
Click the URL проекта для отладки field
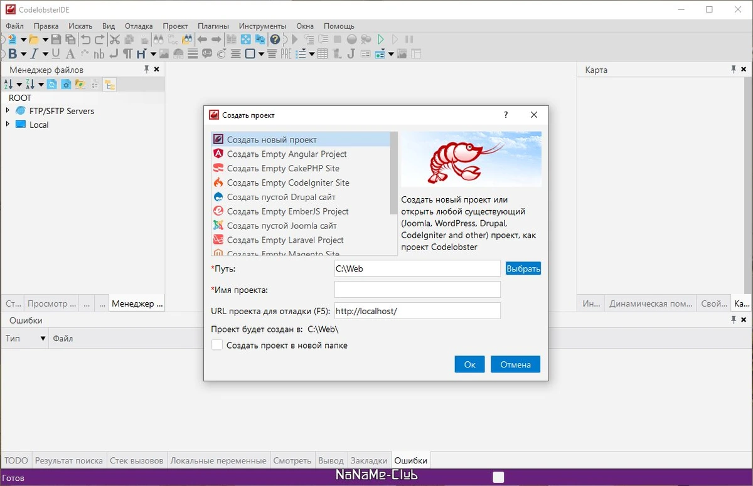pyautogui.click(x=417, y=310)
